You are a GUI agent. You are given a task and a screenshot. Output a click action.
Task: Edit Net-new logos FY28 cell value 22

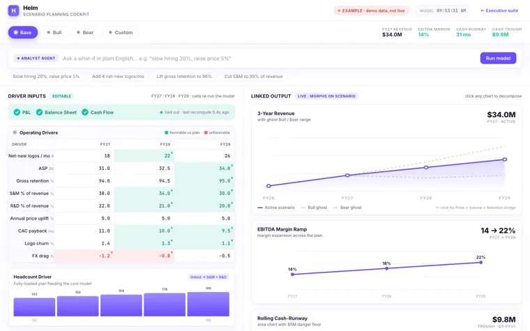(x=144, y=155)
